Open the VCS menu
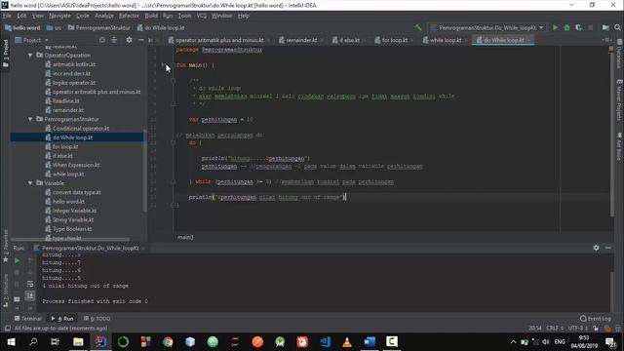The height and width of the screenshot is (351, 624). [x=202, y=16]
